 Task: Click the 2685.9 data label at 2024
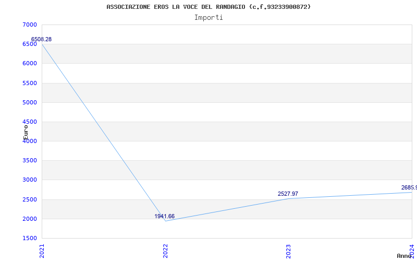click(409, 187)
